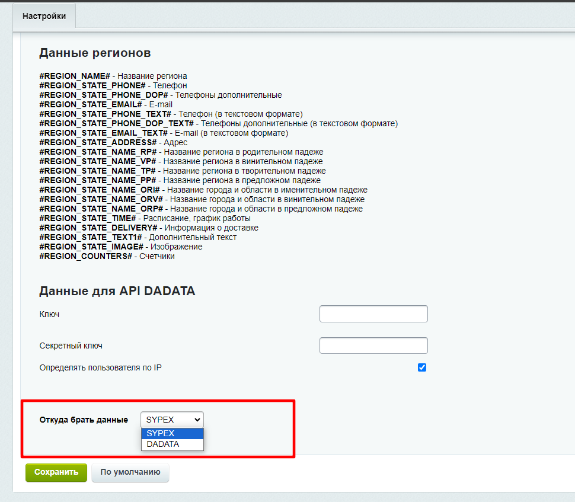Image resolution: width=575 pixels, height=502 pixels.
Task: Click the Ключ input field
Action: (x=373, y=314)
